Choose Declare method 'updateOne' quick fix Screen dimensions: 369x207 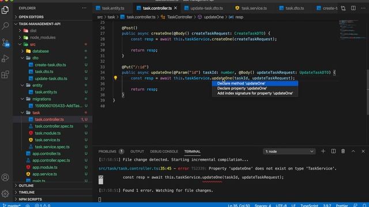point(255,83)
